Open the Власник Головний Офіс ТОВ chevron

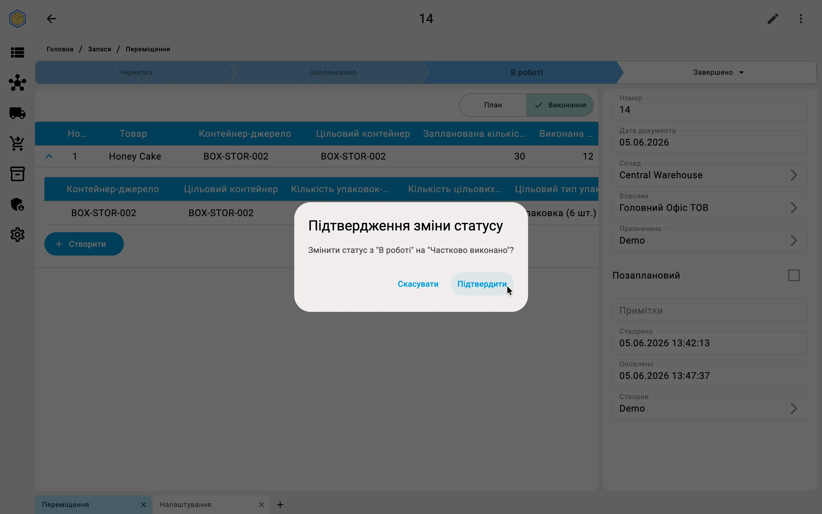[794, 208]
